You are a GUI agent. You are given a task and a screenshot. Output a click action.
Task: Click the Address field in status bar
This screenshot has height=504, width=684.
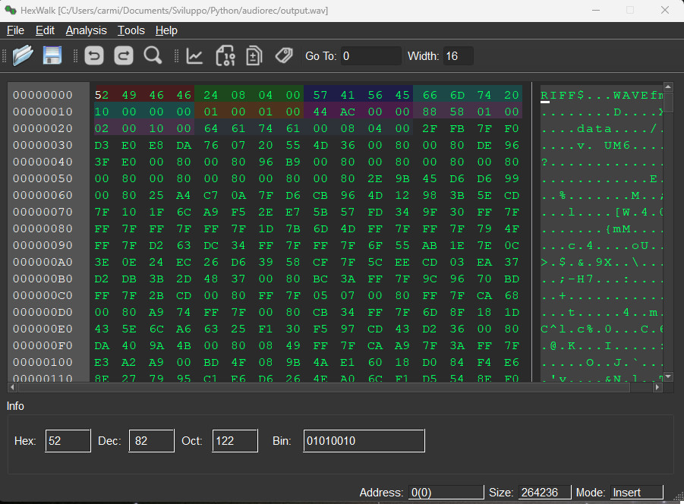point(446,492)
